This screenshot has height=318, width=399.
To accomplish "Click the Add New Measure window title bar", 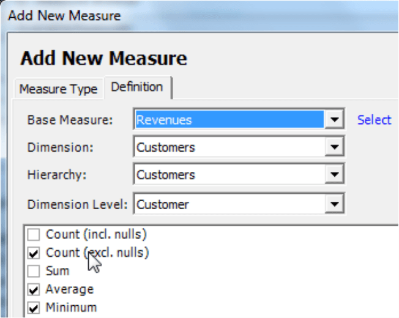I will (x=199, y=16).
